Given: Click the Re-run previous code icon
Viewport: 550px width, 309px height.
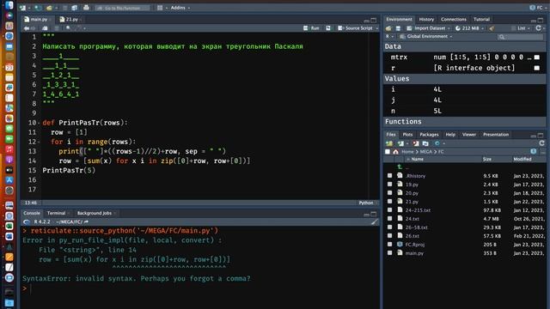Looking at the screenshot, I should click(x=328, y=28).
